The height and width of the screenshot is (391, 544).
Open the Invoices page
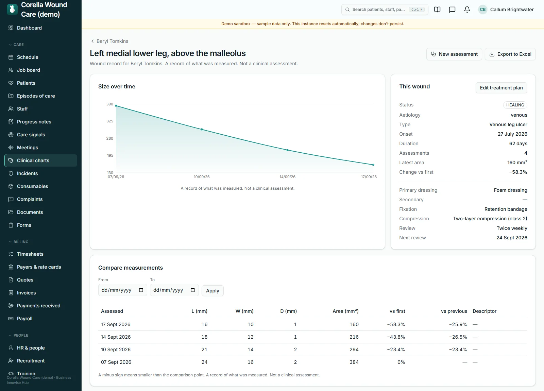coord(41,293)
